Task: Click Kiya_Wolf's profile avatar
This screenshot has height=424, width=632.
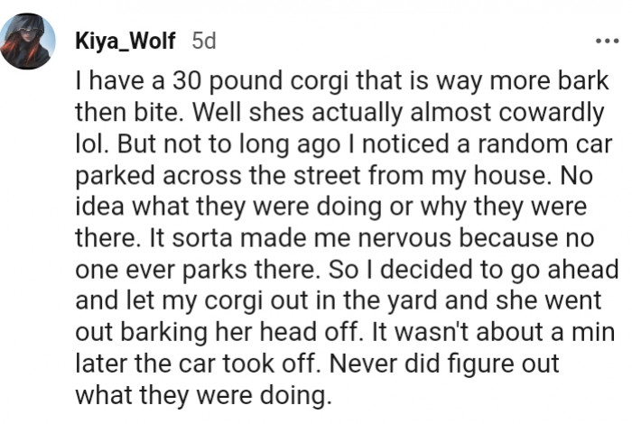Action: 27,41
